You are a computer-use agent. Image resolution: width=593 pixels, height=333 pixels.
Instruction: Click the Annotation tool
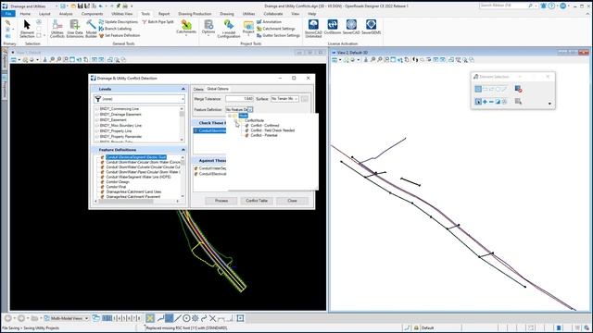click(269, 22)
